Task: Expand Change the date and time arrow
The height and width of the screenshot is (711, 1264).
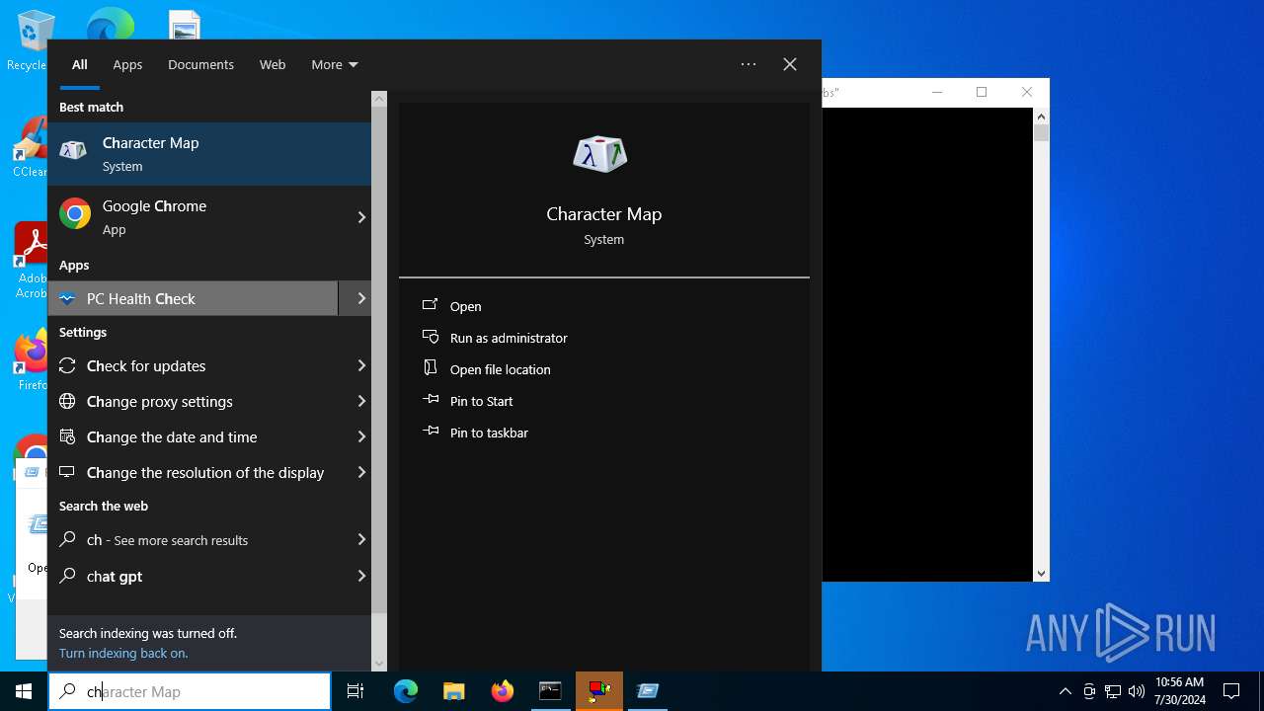Action: tap(361, 436)
